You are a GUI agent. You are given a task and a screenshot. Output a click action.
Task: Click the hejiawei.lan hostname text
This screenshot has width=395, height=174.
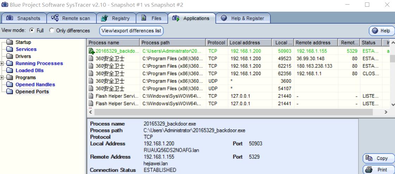click(x=155, y=163)
